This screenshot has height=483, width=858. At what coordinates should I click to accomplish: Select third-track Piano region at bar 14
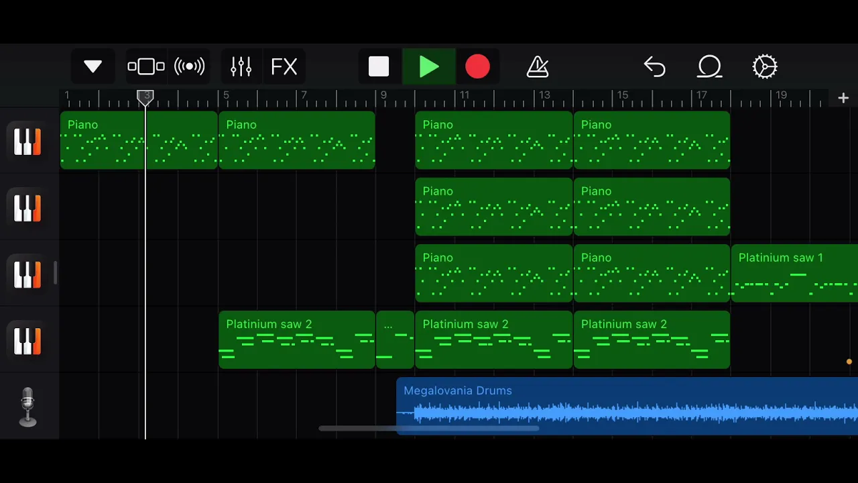pos(652,272)
